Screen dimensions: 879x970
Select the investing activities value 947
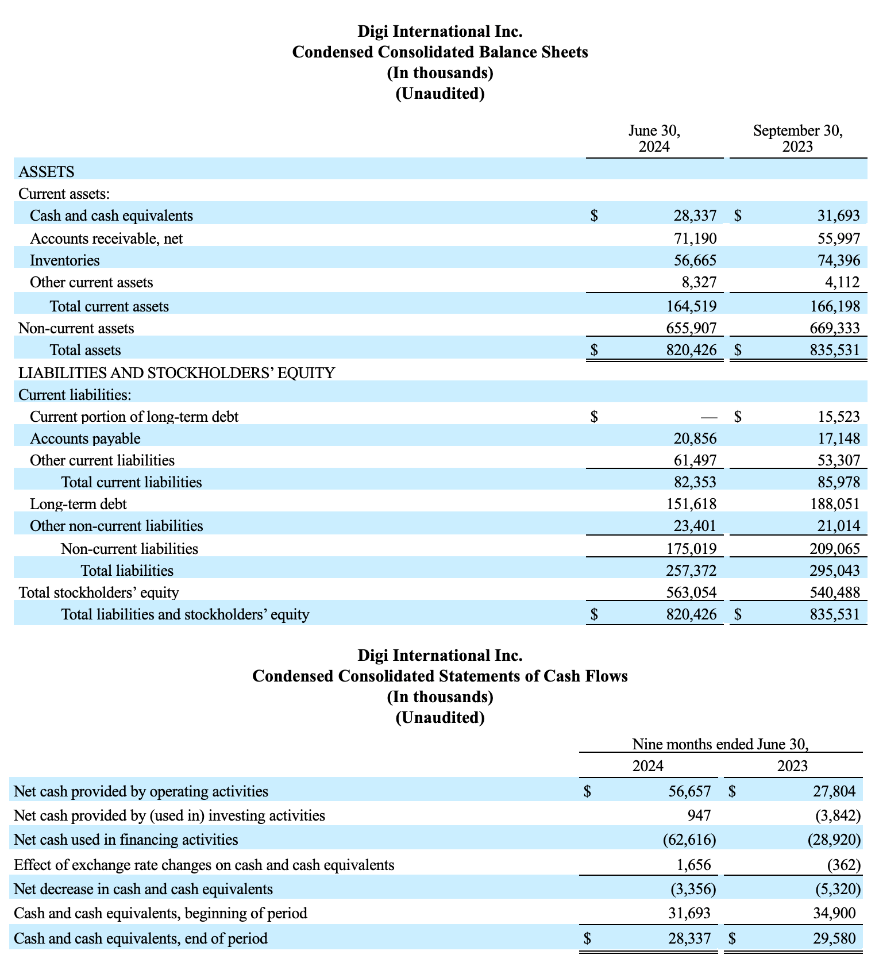point(699,815)
